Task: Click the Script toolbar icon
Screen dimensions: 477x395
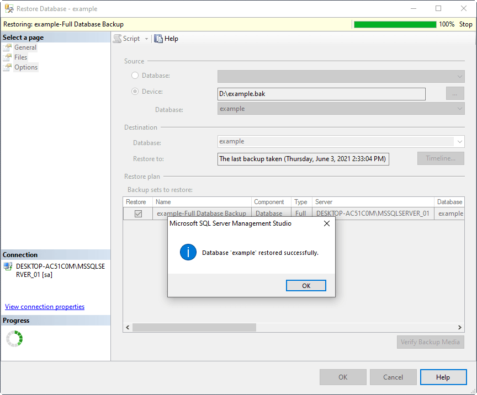Action: tap(117, 39)
